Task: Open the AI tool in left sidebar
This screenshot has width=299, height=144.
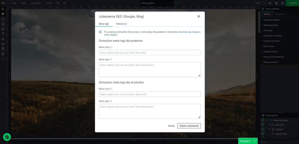Action: 3,39
